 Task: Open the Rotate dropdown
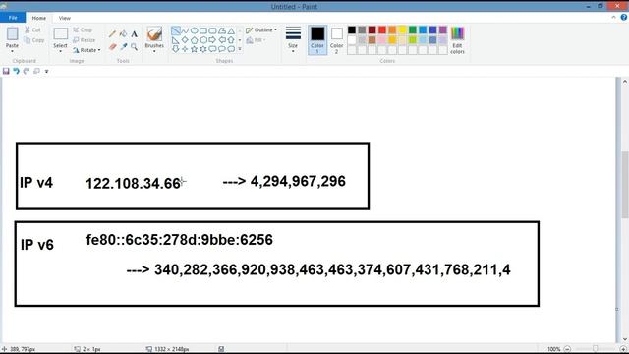pyautogui.click(x=86, y=50)
